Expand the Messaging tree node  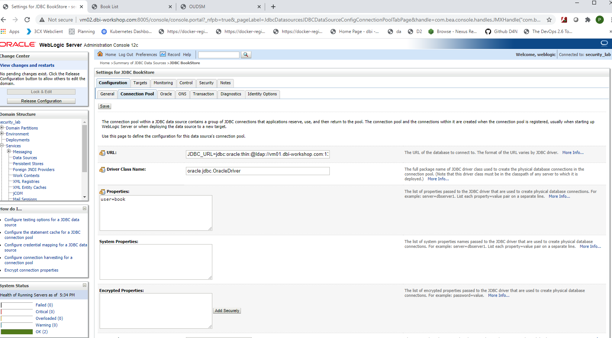pyautogui.click(x=9, y=151)
